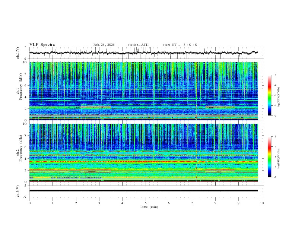Click the time axis tick label '10'
The width and height of the screenshot is (295, 228).
[x=262, y=203]
